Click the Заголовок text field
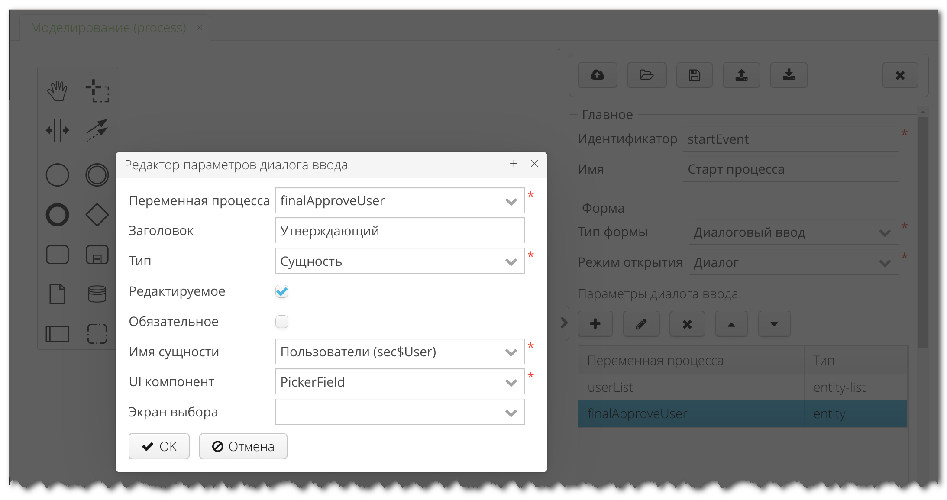The width and height of the screenshot is (947, 500). 399,231
